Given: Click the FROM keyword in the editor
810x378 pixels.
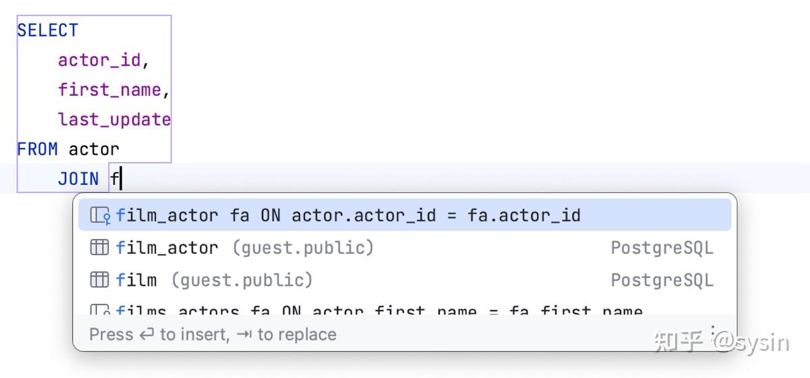Looking at the screenshot, I should 37,149.
